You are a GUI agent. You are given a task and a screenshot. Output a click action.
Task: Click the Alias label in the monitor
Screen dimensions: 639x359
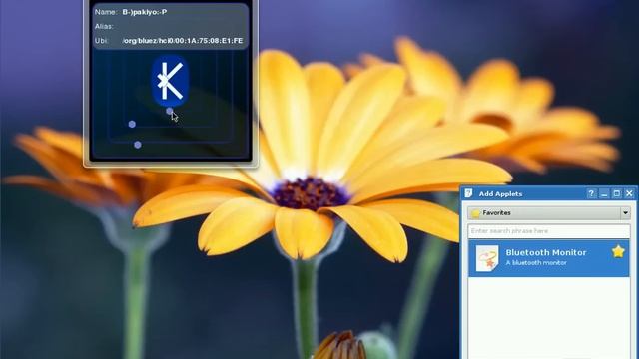tap(104, 26)
